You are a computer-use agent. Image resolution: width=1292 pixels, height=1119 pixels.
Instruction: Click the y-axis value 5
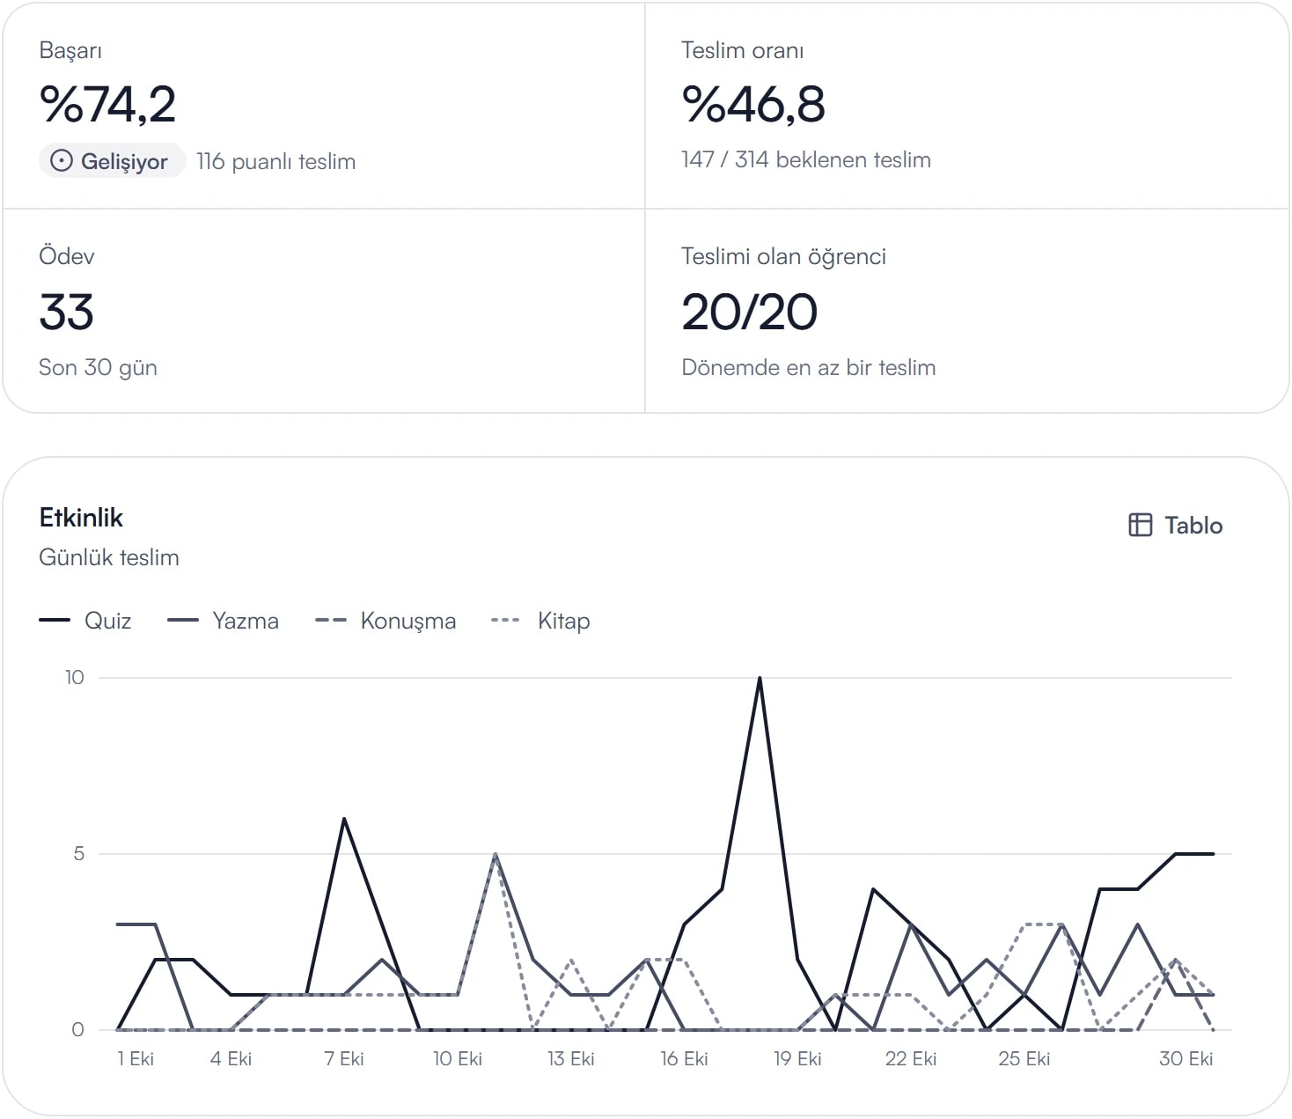(x=79, y=853)
